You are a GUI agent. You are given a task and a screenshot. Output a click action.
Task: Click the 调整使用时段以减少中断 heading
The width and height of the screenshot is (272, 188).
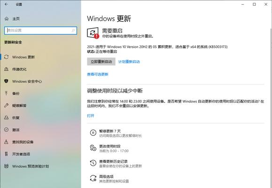click(x=115, y=91)
